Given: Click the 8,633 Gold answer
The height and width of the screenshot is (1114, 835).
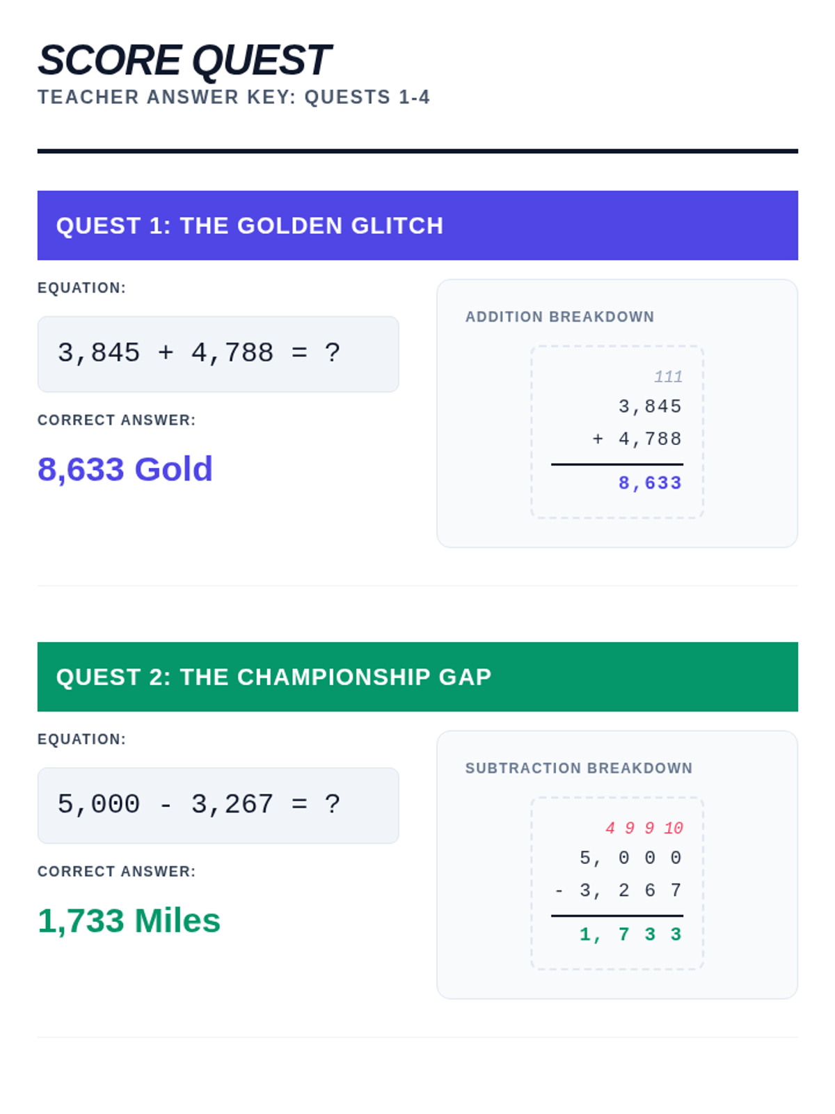Looking at the screenshot, I should [x=125, y=469].
